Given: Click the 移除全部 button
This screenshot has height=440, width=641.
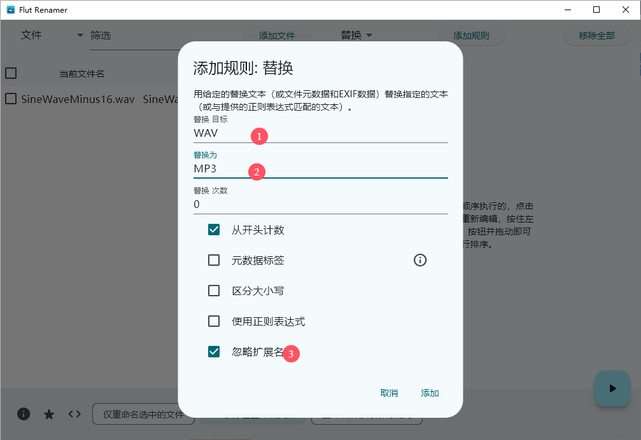Looking at the screenshot, I should 596,35.
